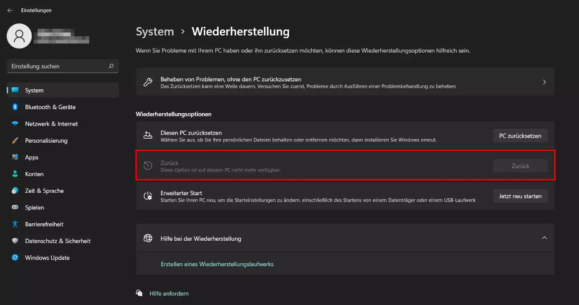This screenshot has height=305, width=579.
Task: Open the user profile avatar
Action: 19,36
